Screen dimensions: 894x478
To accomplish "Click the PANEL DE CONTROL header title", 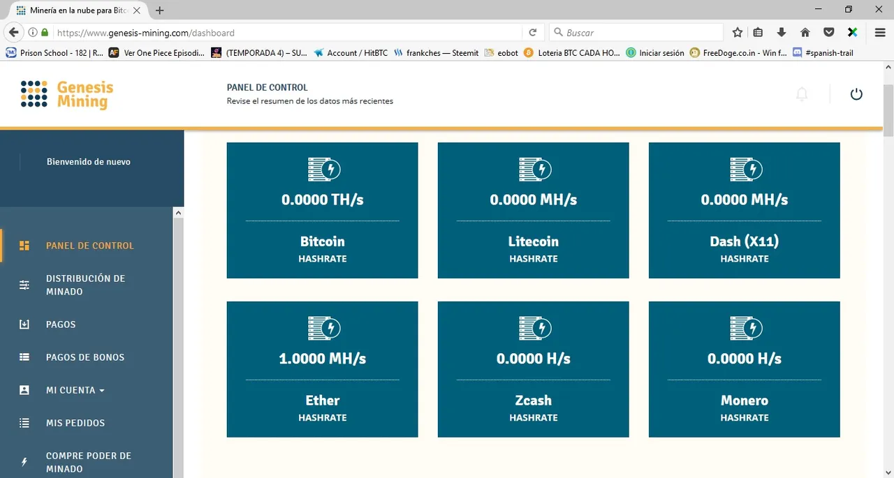I will pyautogui.click(x=268, y=88).
